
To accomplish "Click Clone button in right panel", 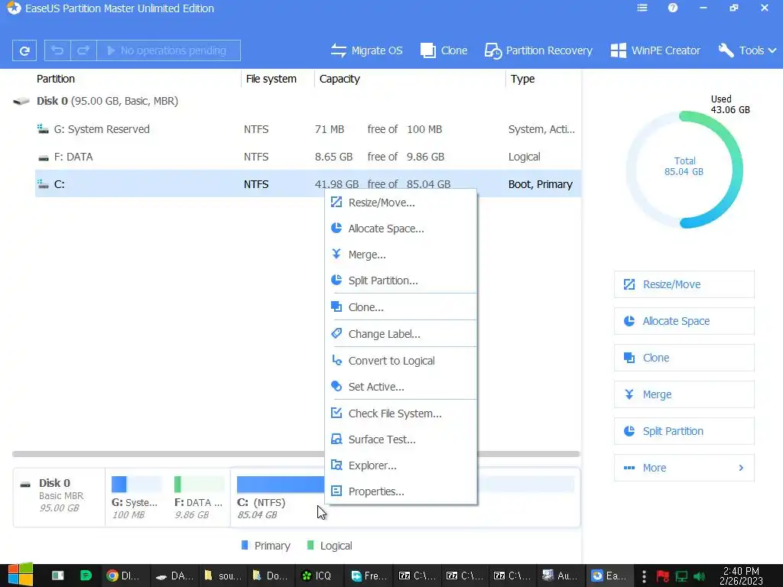I will (x=684, y=358).
